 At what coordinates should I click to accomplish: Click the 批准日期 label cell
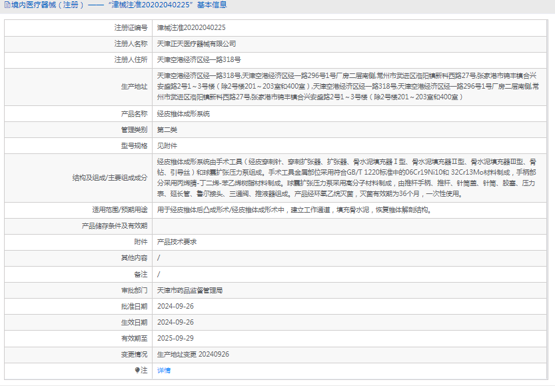click(x=79, y=307)
